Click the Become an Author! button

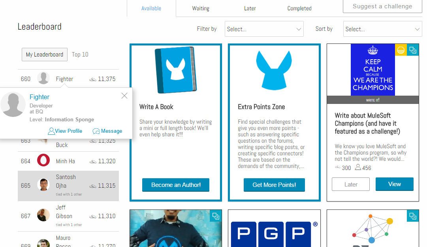pyautogui.click(x=176, y=185)
